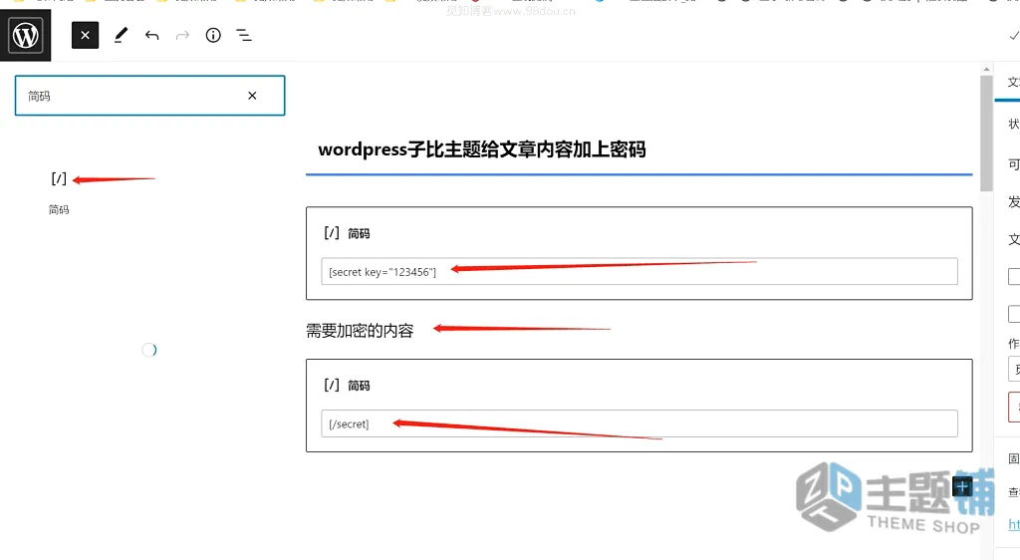Image resolution: width=1020 pixels, height=560 pixels.
Task: Tick the second checkbox in the settings sidebar
Action: (1014, 314)
